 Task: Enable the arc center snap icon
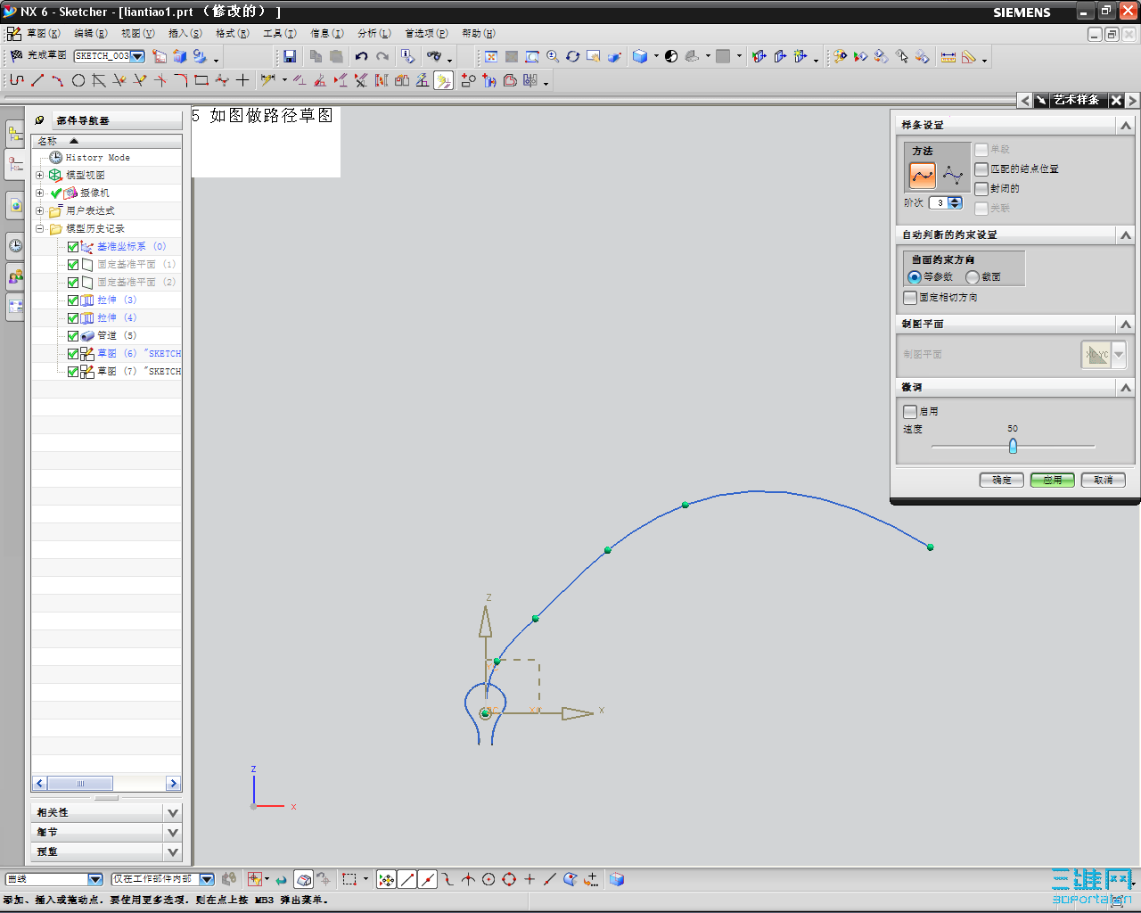pyautogui.click(x=488, y=879)
